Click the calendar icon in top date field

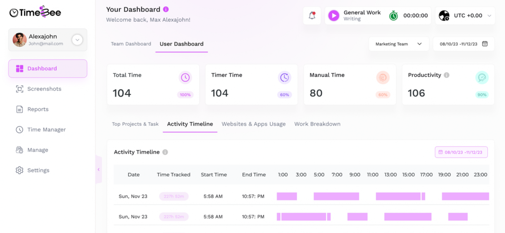[485, 44]
